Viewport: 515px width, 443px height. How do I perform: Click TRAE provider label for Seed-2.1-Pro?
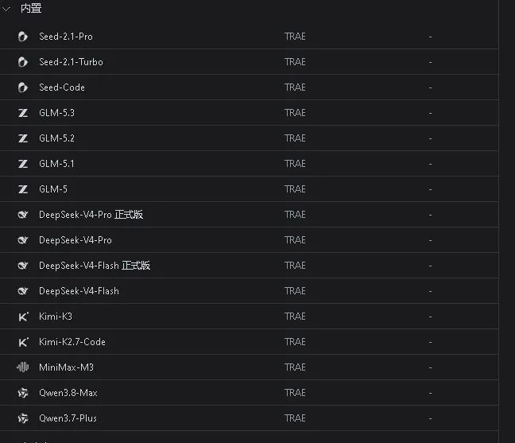pos(295,37)
